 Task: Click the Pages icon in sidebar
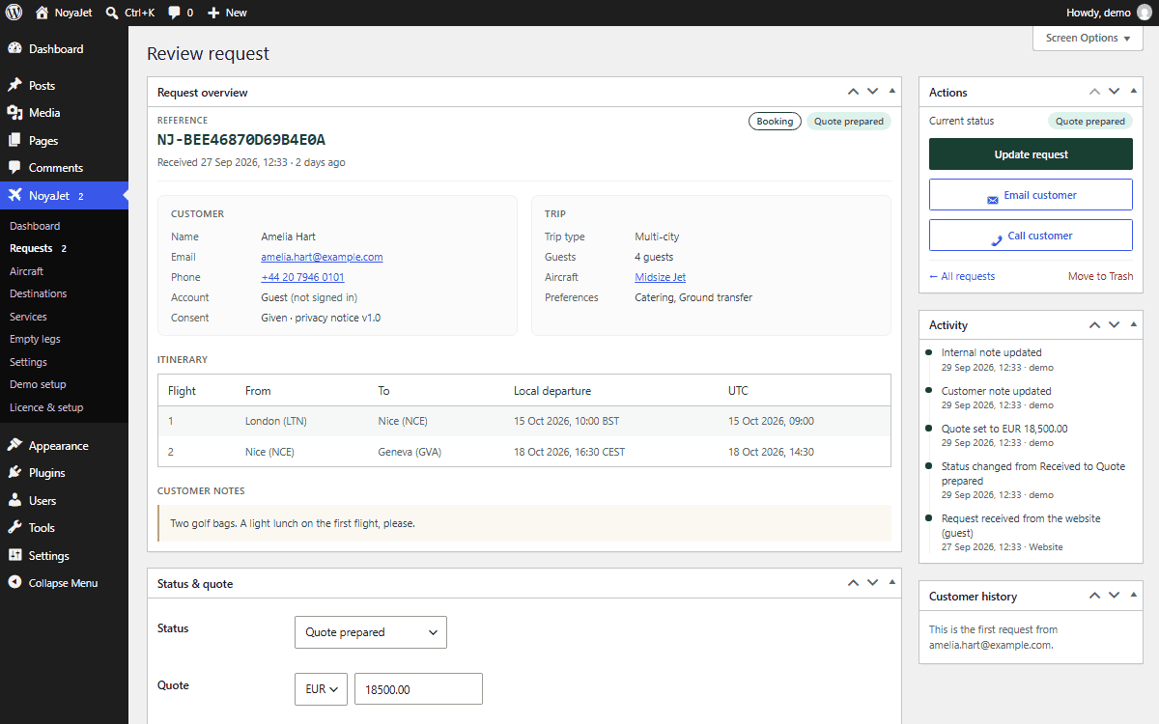coord(14,140)
